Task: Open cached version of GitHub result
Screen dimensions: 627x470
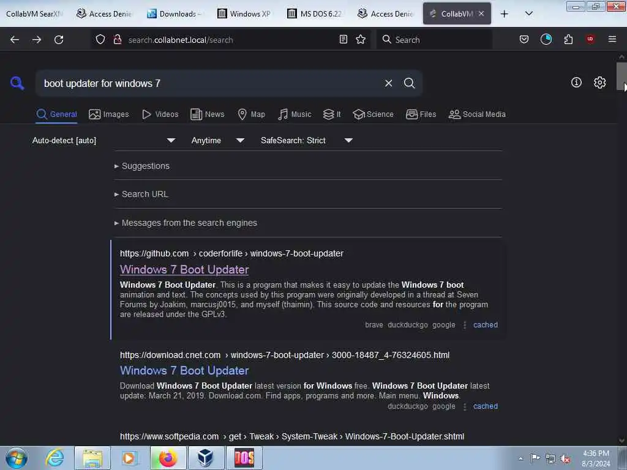Action: tap(486, 325)
